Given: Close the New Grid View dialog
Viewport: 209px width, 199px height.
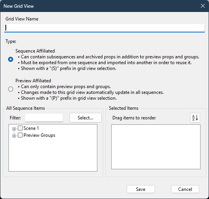Looking at the screenshot, I should click(203, 6).
